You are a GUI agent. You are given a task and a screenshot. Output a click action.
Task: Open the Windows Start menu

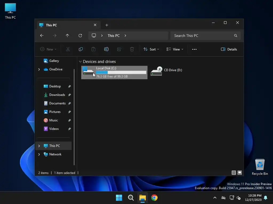[x=119, y=198]
